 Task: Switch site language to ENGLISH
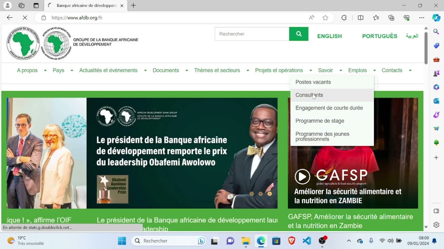[330, 36]
